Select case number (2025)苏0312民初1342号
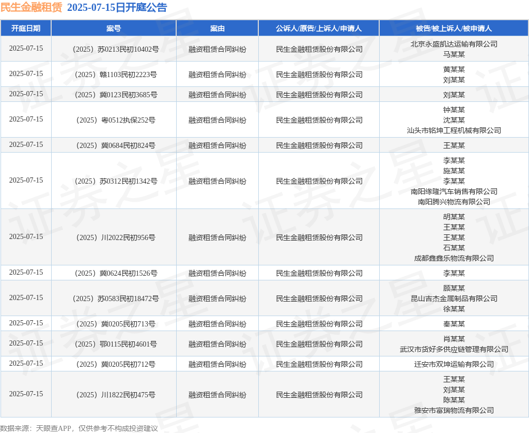This screenshot has height=433, width=529. pyautogui.click(x=116, y=181)
